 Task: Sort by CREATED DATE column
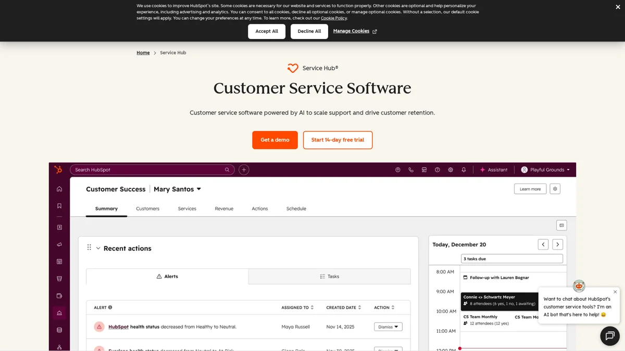click(x=344, y=307)
